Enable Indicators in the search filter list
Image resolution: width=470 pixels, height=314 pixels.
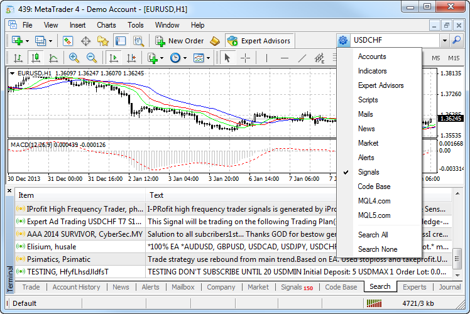coord(372,71)
